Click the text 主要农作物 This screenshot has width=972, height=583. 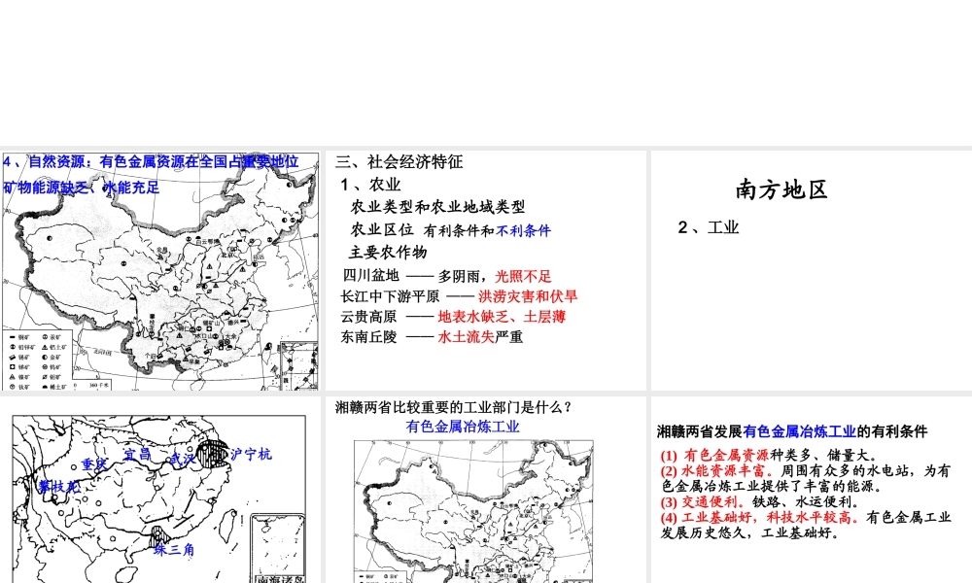(x=388, y=253)
